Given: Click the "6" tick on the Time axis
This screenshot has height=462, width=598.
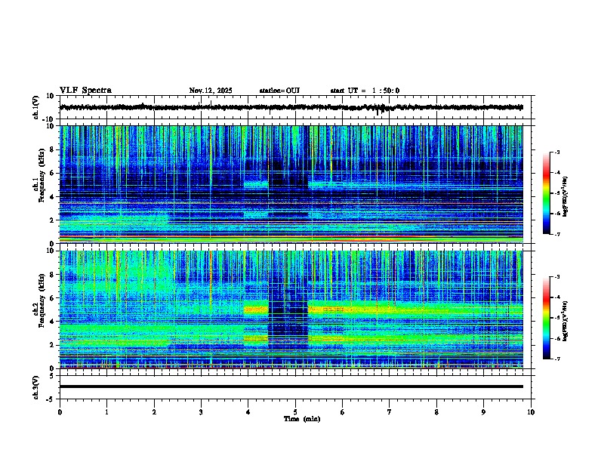Looking at the screenshot, I should click(x=343, y=412).
